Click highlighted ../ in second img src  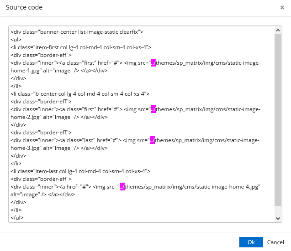click(x=153, y=109)
